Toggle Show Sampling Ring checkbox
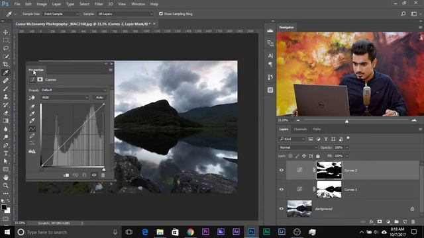Image resolution: width=424 pixels, height=238 pixels. click(x=161, y=14)
